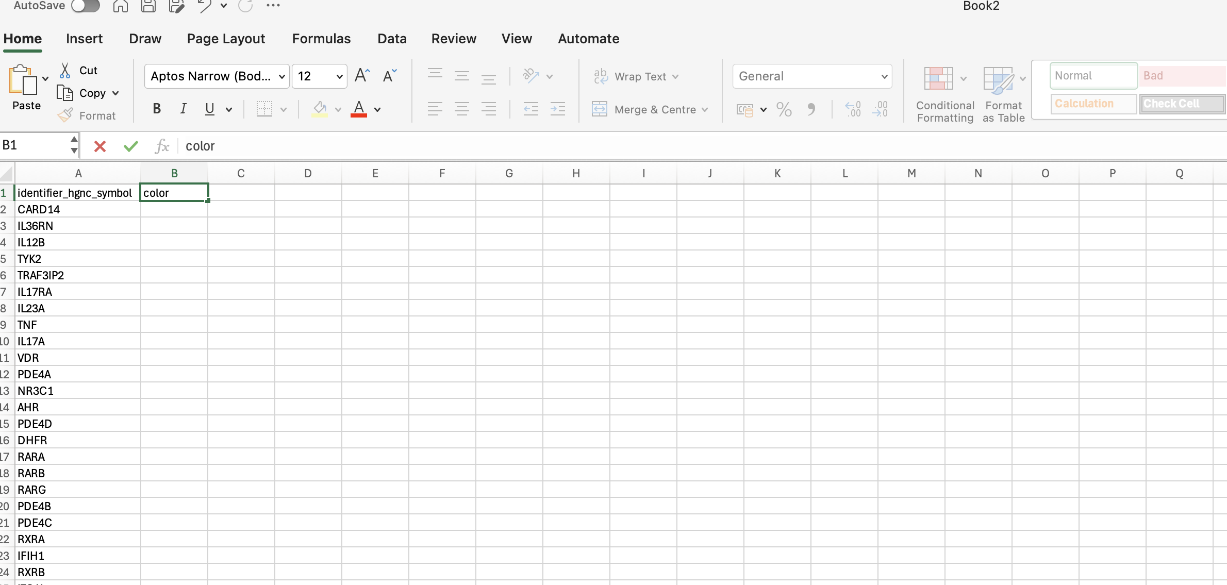This screenshot has width=1227, height=585.
Task: Click the Centre text alignment icon
Action: click(x=461, y=109)
